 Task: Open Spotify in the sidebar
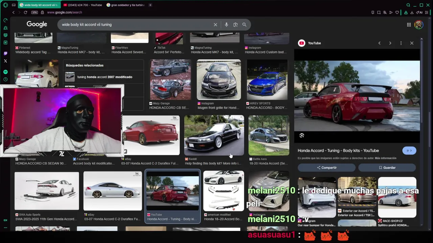click(x=5, y=72)
